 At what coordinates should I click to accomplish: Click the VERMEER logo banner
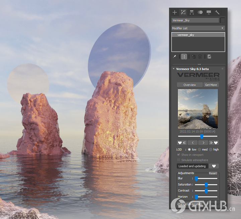coord(198,77)
